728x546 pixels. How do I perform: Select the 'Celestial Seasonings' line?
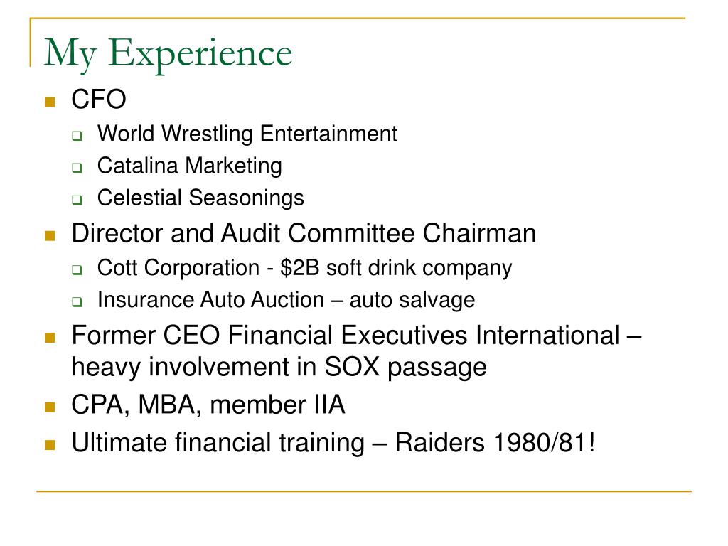click(x=200, y=198)
